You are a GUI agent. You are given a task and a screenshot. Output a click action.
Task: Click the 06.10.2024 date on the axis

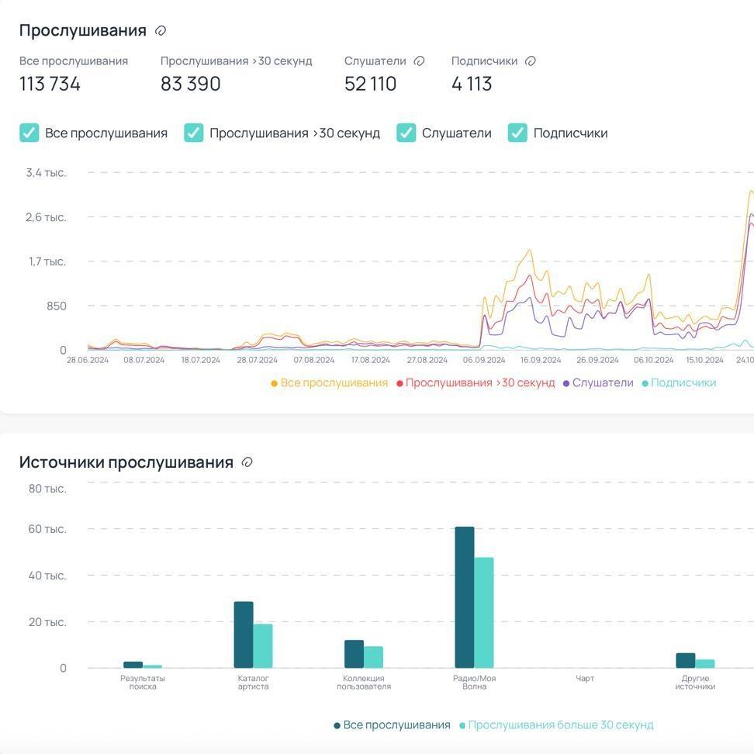[x=654, y=360]
